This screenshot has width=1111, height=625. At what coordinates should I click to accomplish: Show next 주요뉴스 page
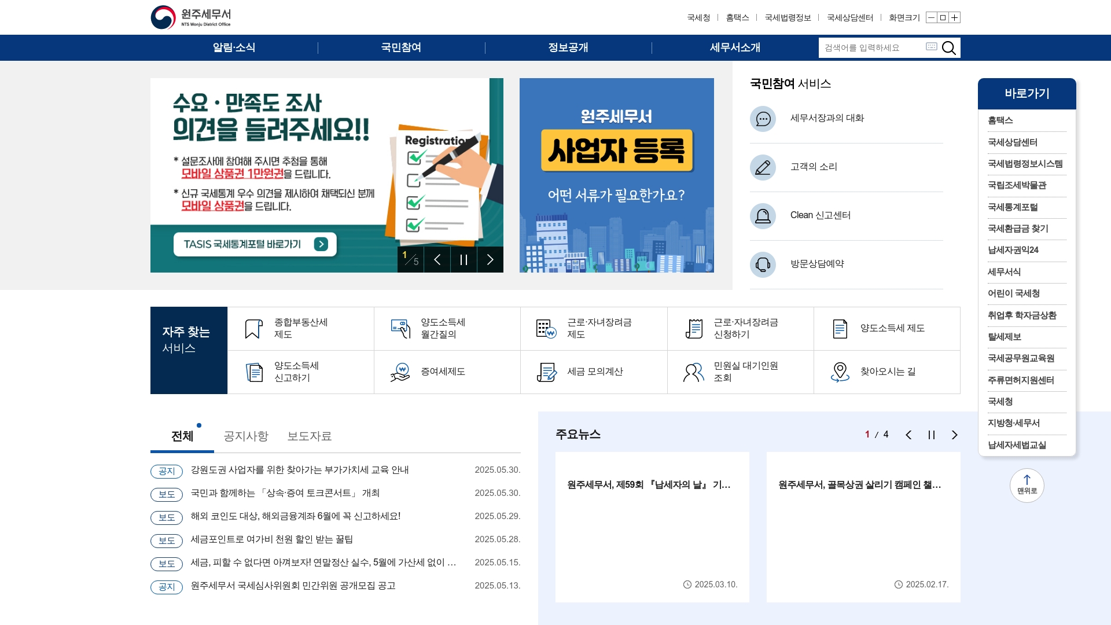(955, 435)
